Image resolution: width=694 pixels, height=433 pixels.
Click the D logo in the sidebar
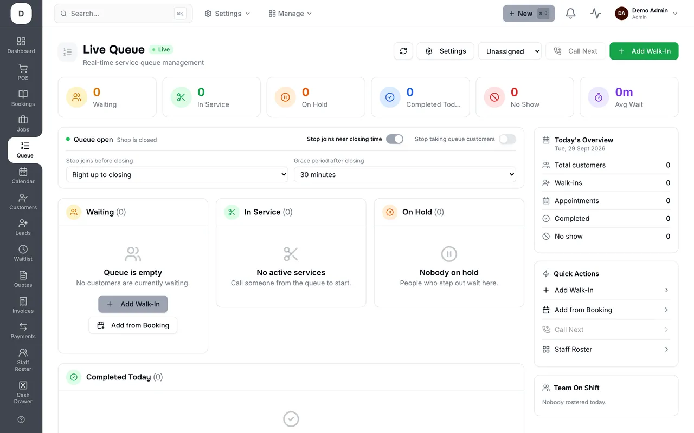click(21, 14)
